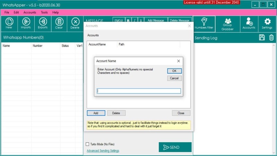This screenshot has width=277, height=156.
Task: Click the account name text field
Action: [138, 91]
